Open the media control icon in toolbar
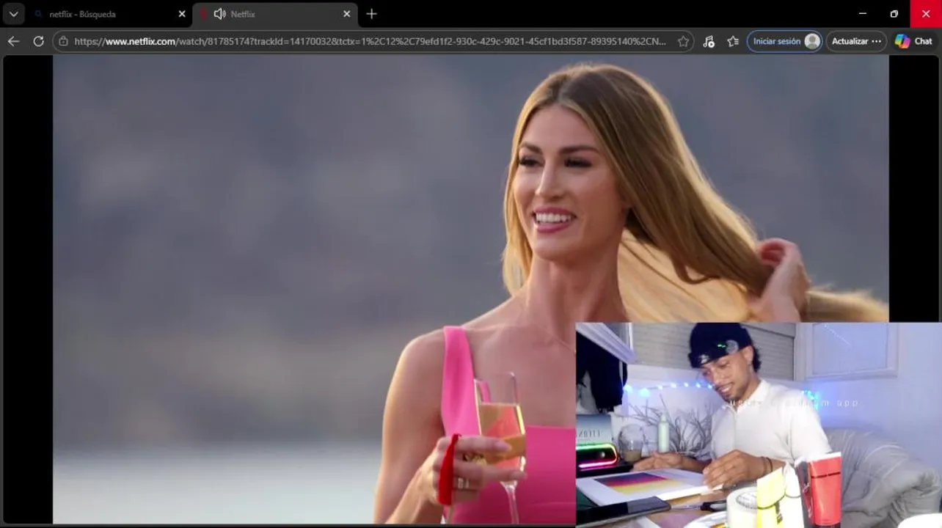The image size is (942, 528). (x=708, y=42)
